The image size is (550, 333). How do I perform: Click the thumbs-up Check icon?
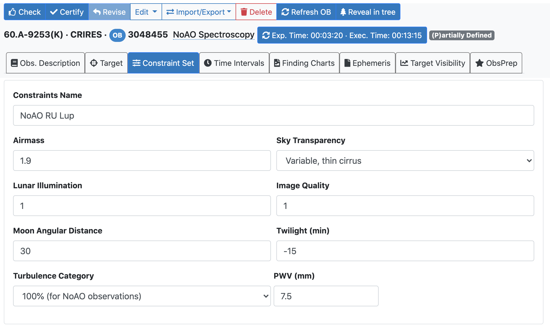tap(12, 12)
